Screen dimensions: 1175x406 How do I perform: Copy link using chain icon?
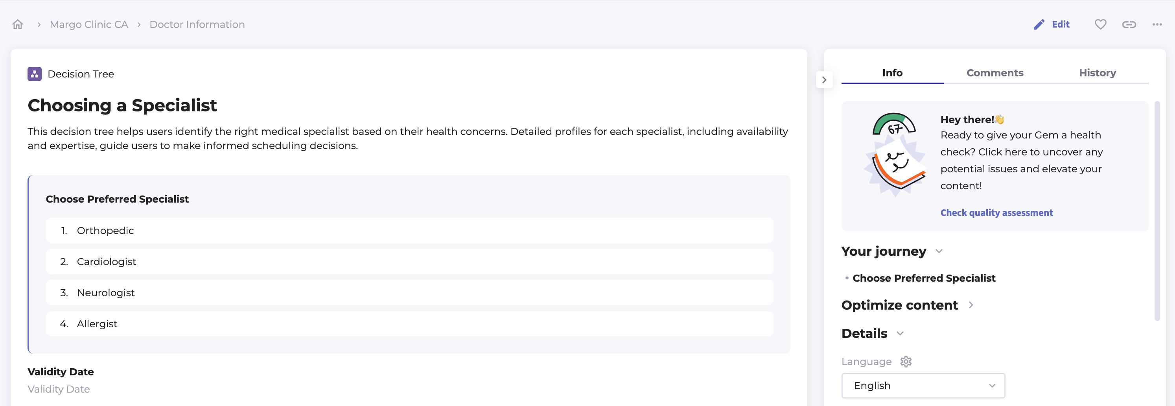[1129, 25]
